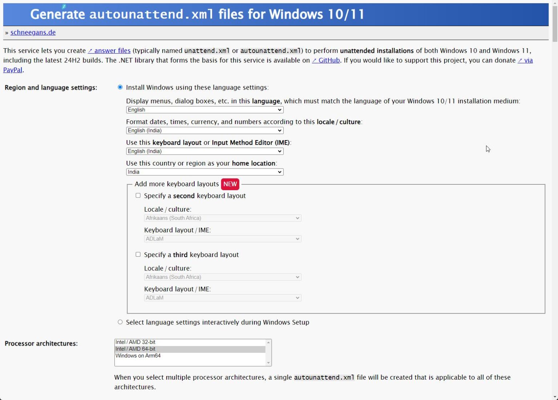Image resolution: width=558 pixels, height=400 pixels.
Task: Choose selecting language settings interactively during Setup
Action: [120, 322]
